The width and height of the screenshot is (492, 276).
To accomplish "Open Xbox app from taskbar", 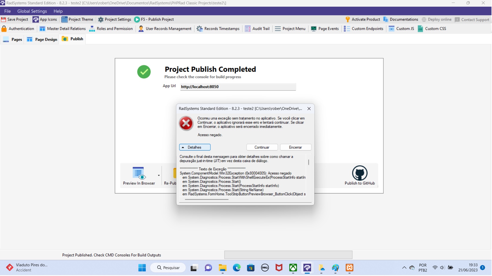I will coord(293,268).
